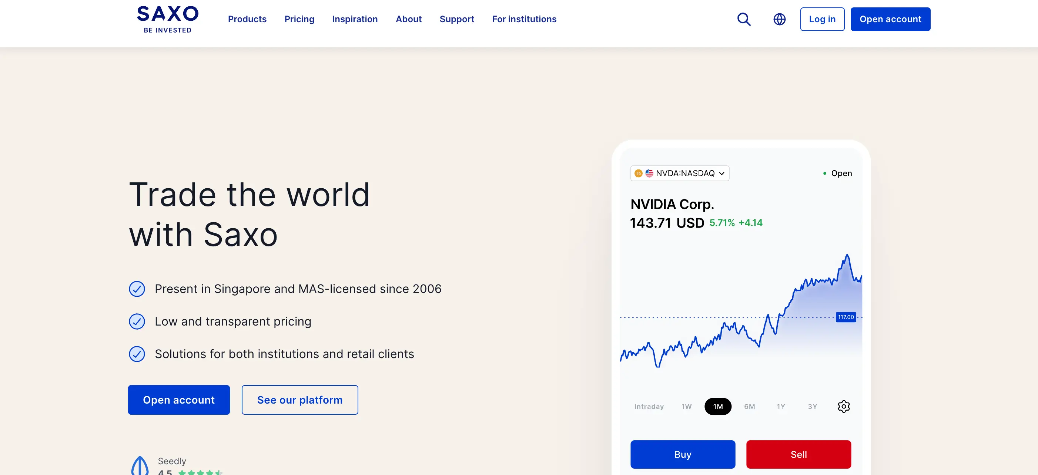Open the globe region selector icon
This screenshot has width=1038, height=475.
[x=779, y=19]
